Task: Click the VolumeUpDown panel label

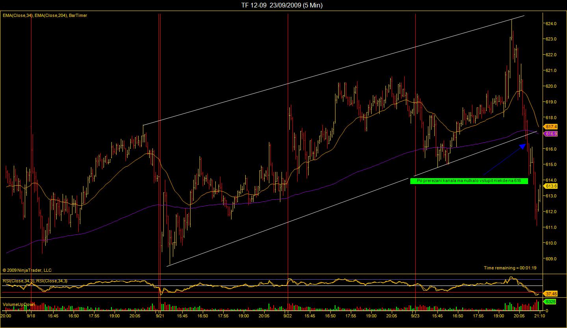Action: coord(19,304)
